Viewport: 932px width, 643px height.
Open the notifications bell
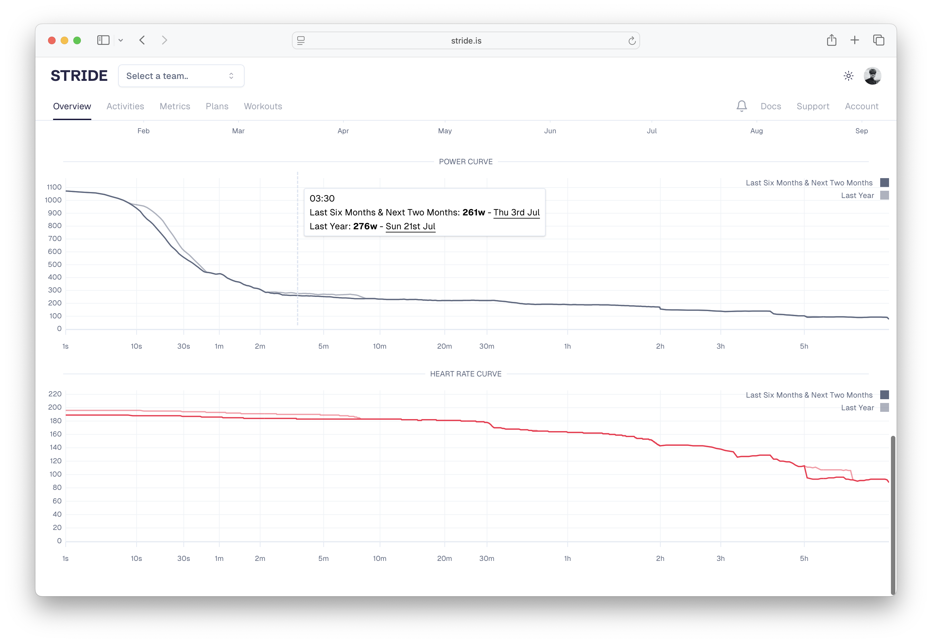[x=741, y=106]
